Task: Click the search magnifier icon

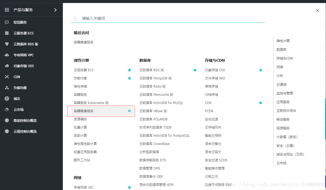Action: point(75,19)
